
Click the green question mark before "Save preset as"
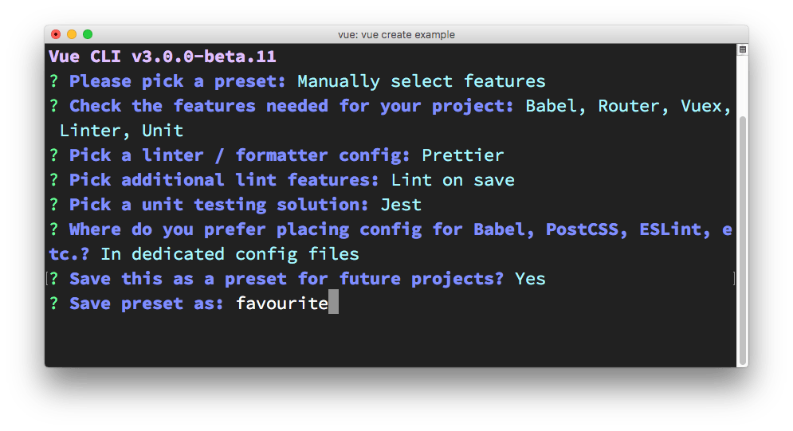click(x=54, y=304)
